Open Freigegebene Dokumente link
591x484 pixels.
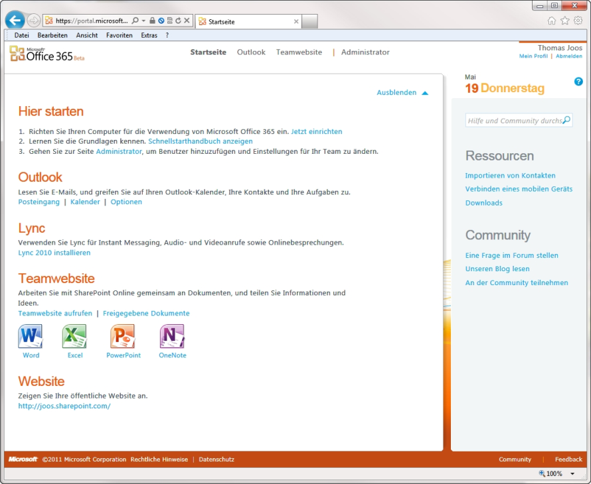point(146,313)
